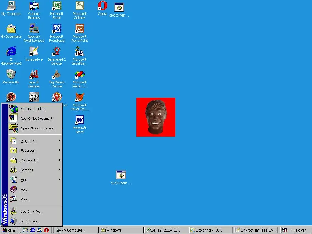Launch the Microsoft PowerPoint shortcut
The height and width of the screenshot is (234, 312).
pos(80,33)
